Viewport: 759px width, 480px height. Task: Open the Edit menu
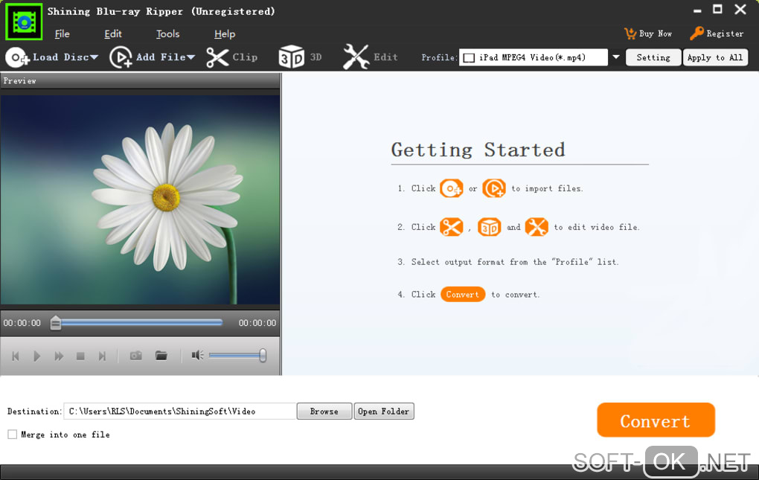point(113,34)
